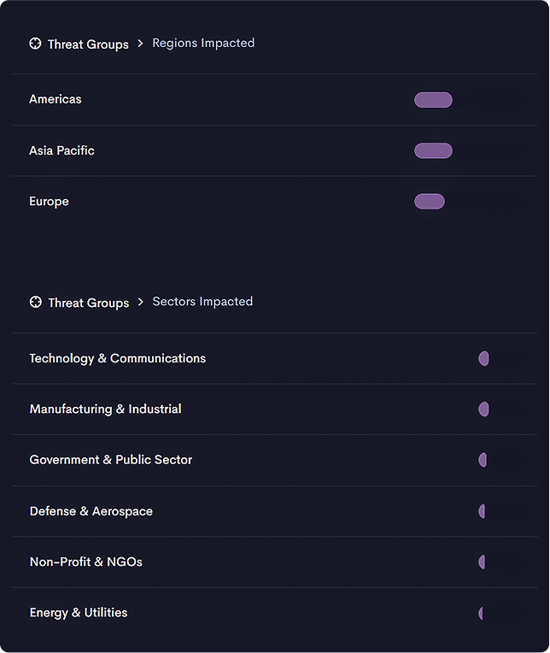Screen dimensions: 550x653
Task: Click the Threat Groups crosshair icon above Technology & Communications
Action: pyautogui.click(x=36, y=302)
